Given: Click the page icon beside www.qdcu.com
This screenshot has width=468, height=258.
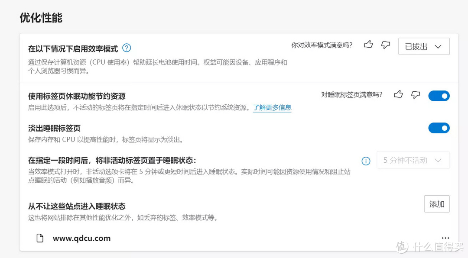Looking at the screenshot, I should [x=40, y=238].
